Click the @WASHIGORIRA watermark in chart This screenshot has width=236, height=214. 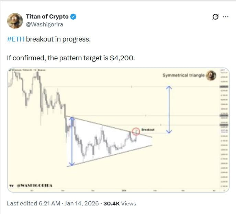(x=35, y=186)
